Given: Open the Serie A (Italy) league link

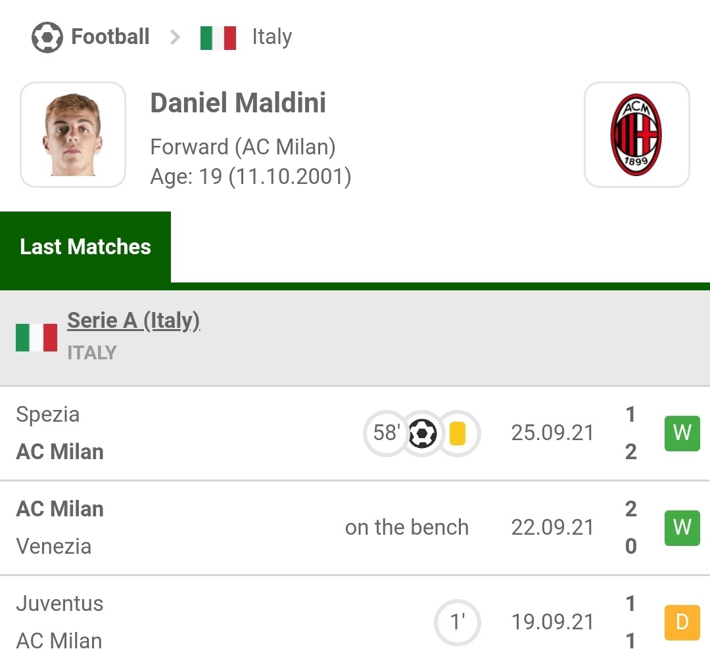Looking at the screenshot, I should [133, 321].
